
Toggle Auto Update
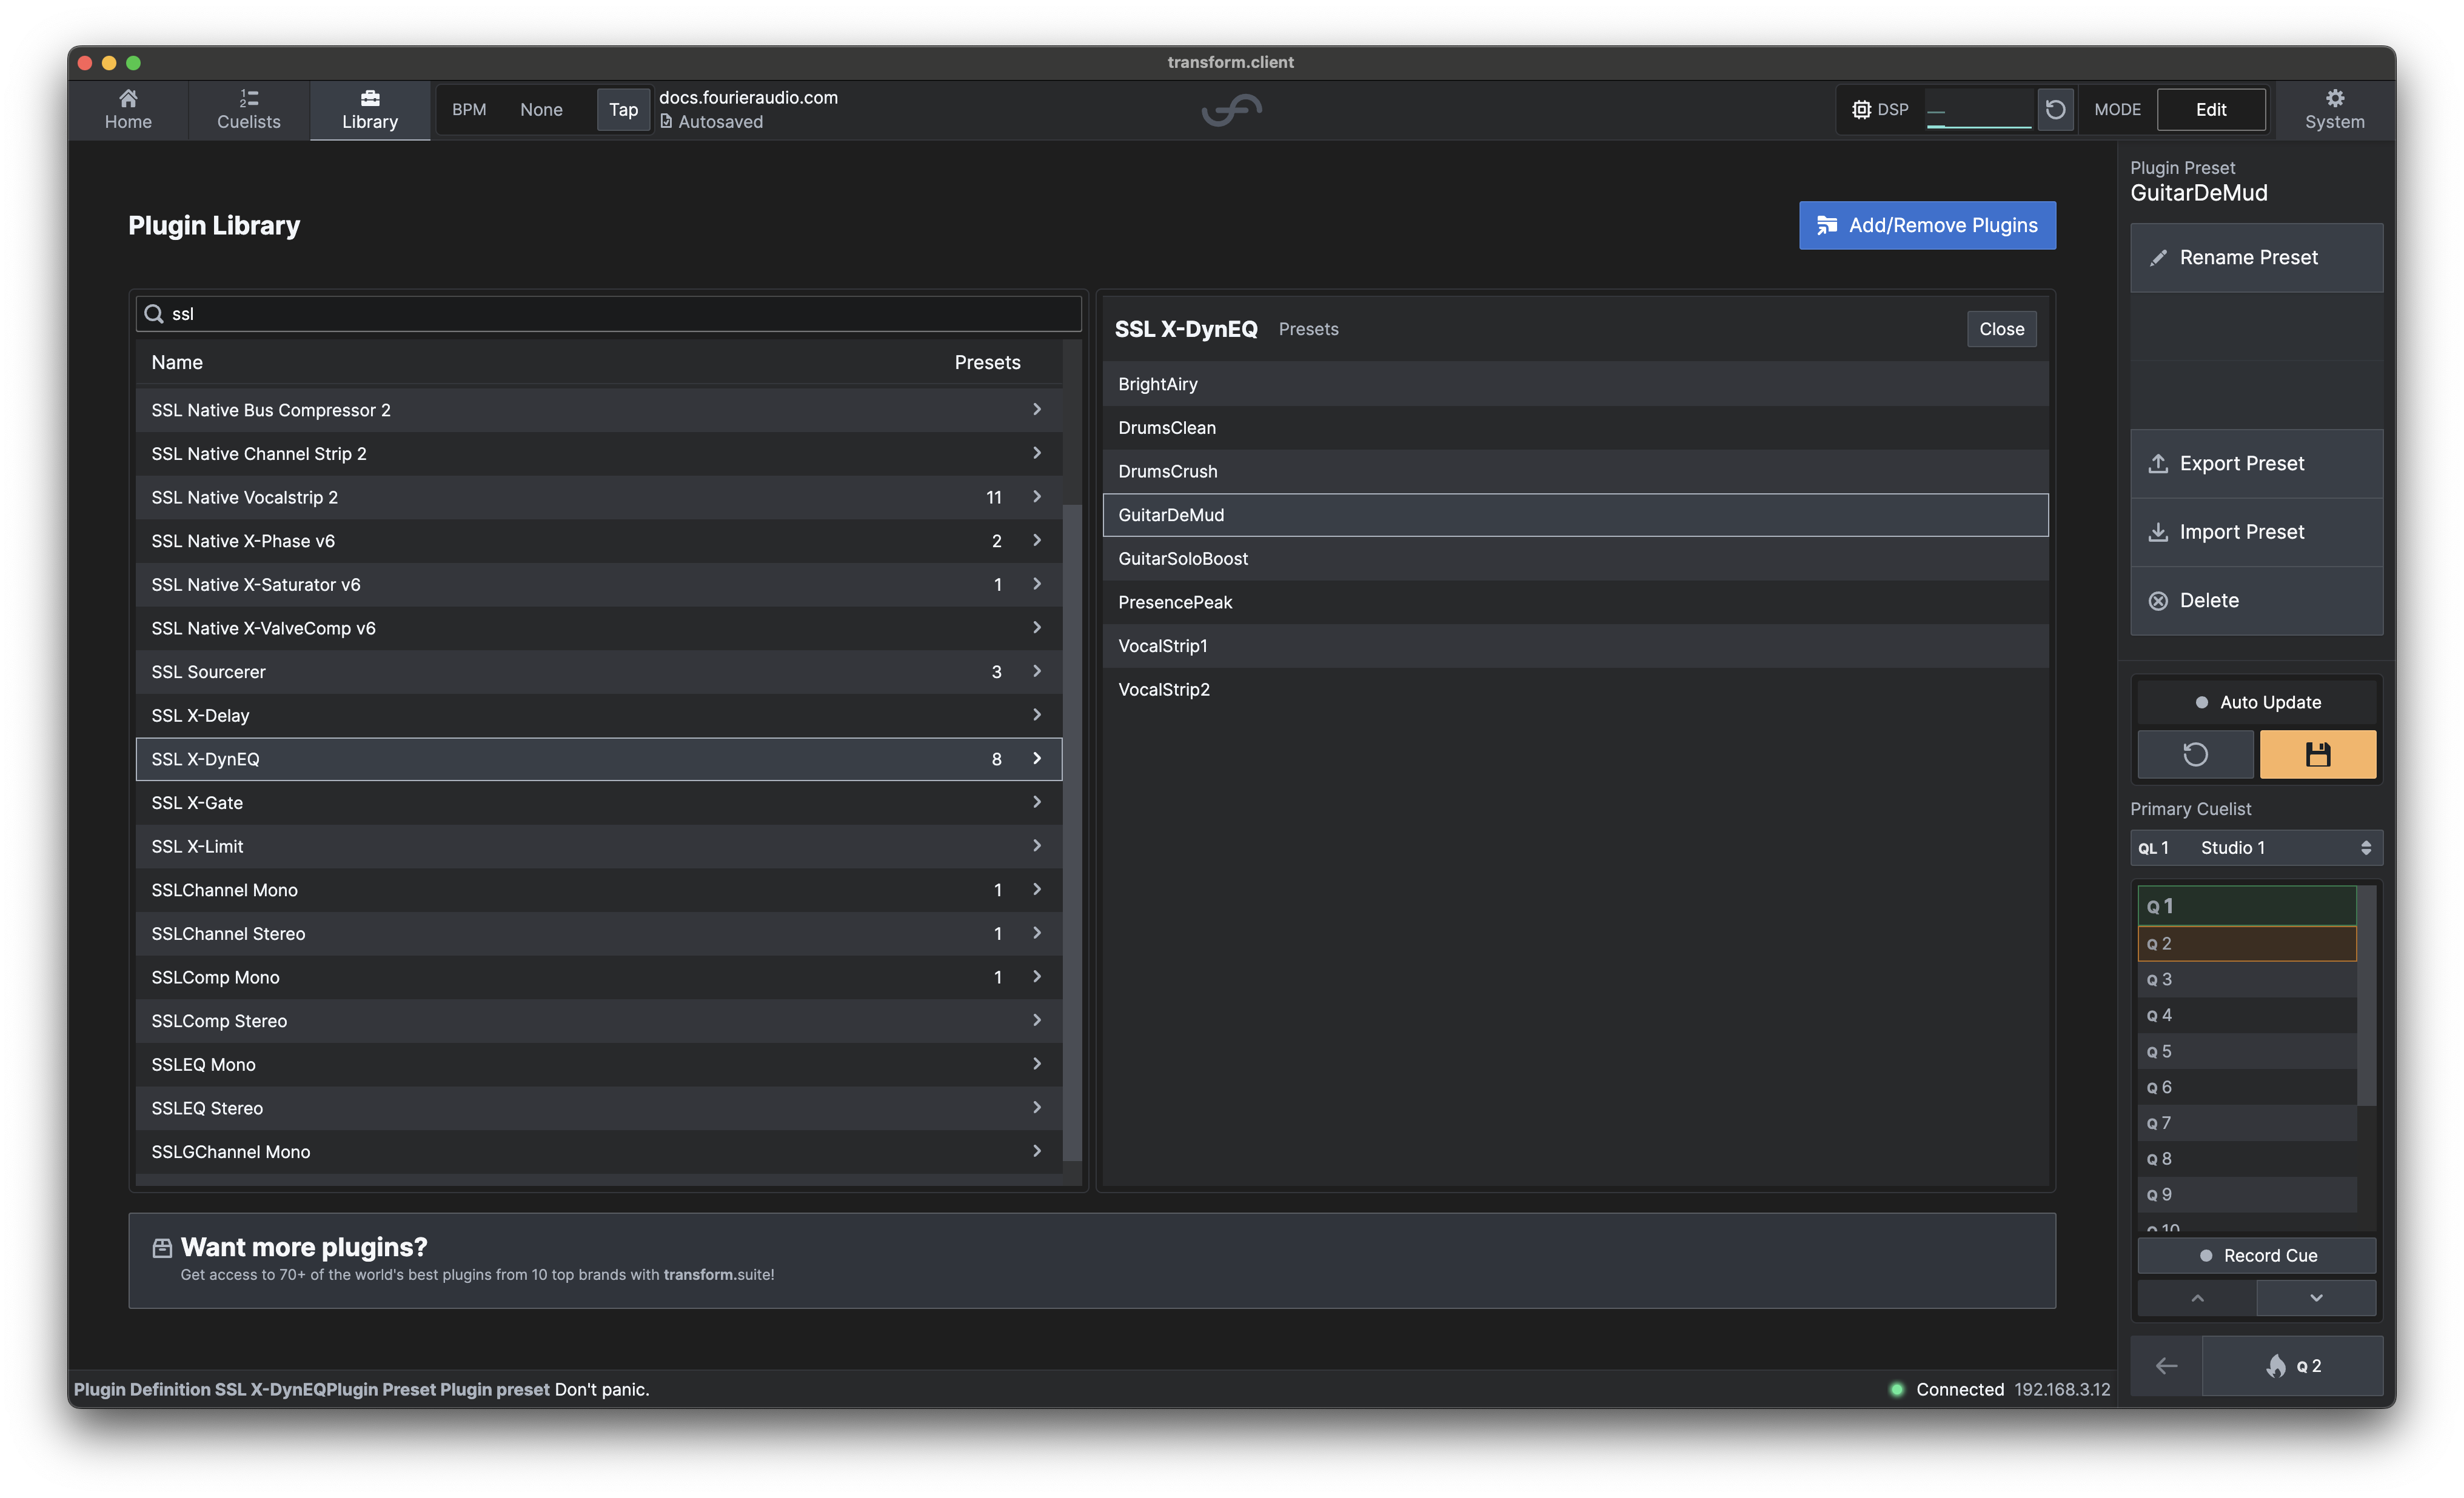2256,702
